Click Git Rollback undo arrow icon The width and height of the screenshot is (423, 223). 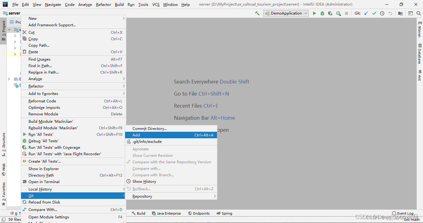pyautogui.click(x=390, y=13)
